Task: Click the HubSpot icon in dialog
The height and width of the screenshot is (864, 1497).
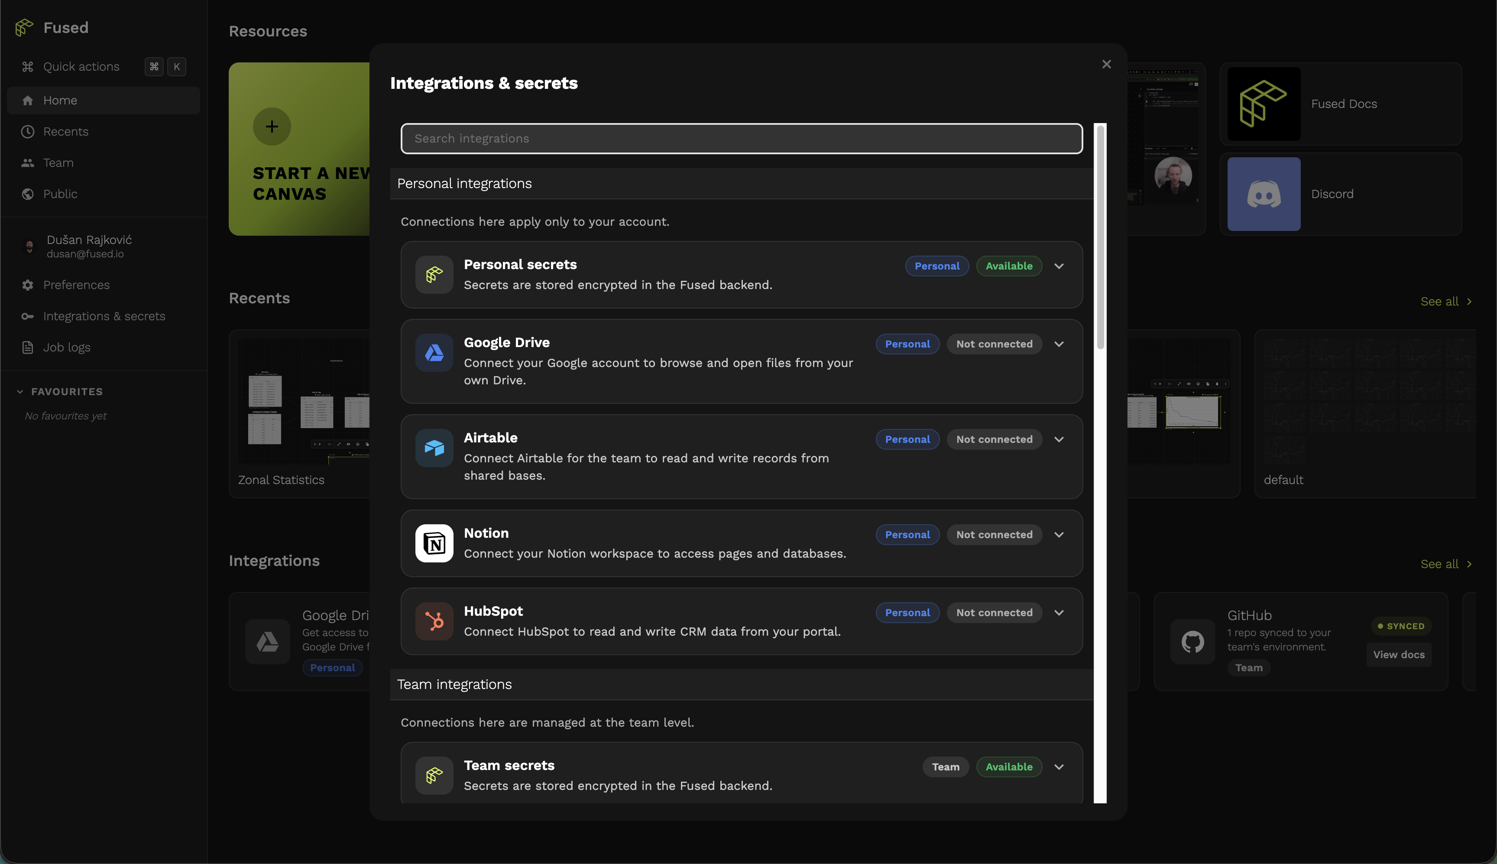Action: coord(434,621)
